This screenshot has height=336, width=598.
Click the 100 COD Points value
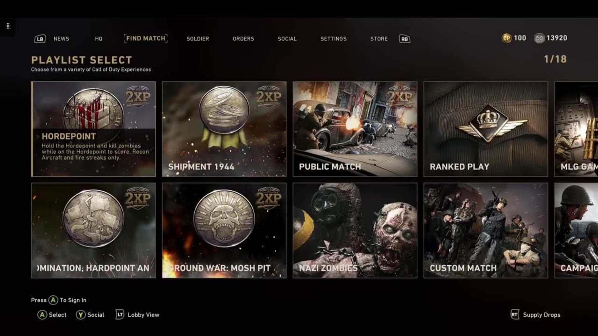coord(520,38)
